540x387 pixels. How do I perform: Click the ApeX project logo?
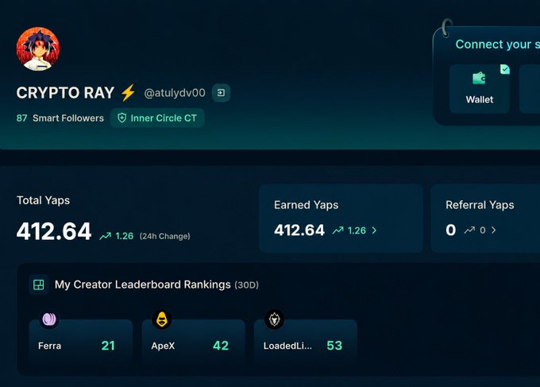click(162, 319)
